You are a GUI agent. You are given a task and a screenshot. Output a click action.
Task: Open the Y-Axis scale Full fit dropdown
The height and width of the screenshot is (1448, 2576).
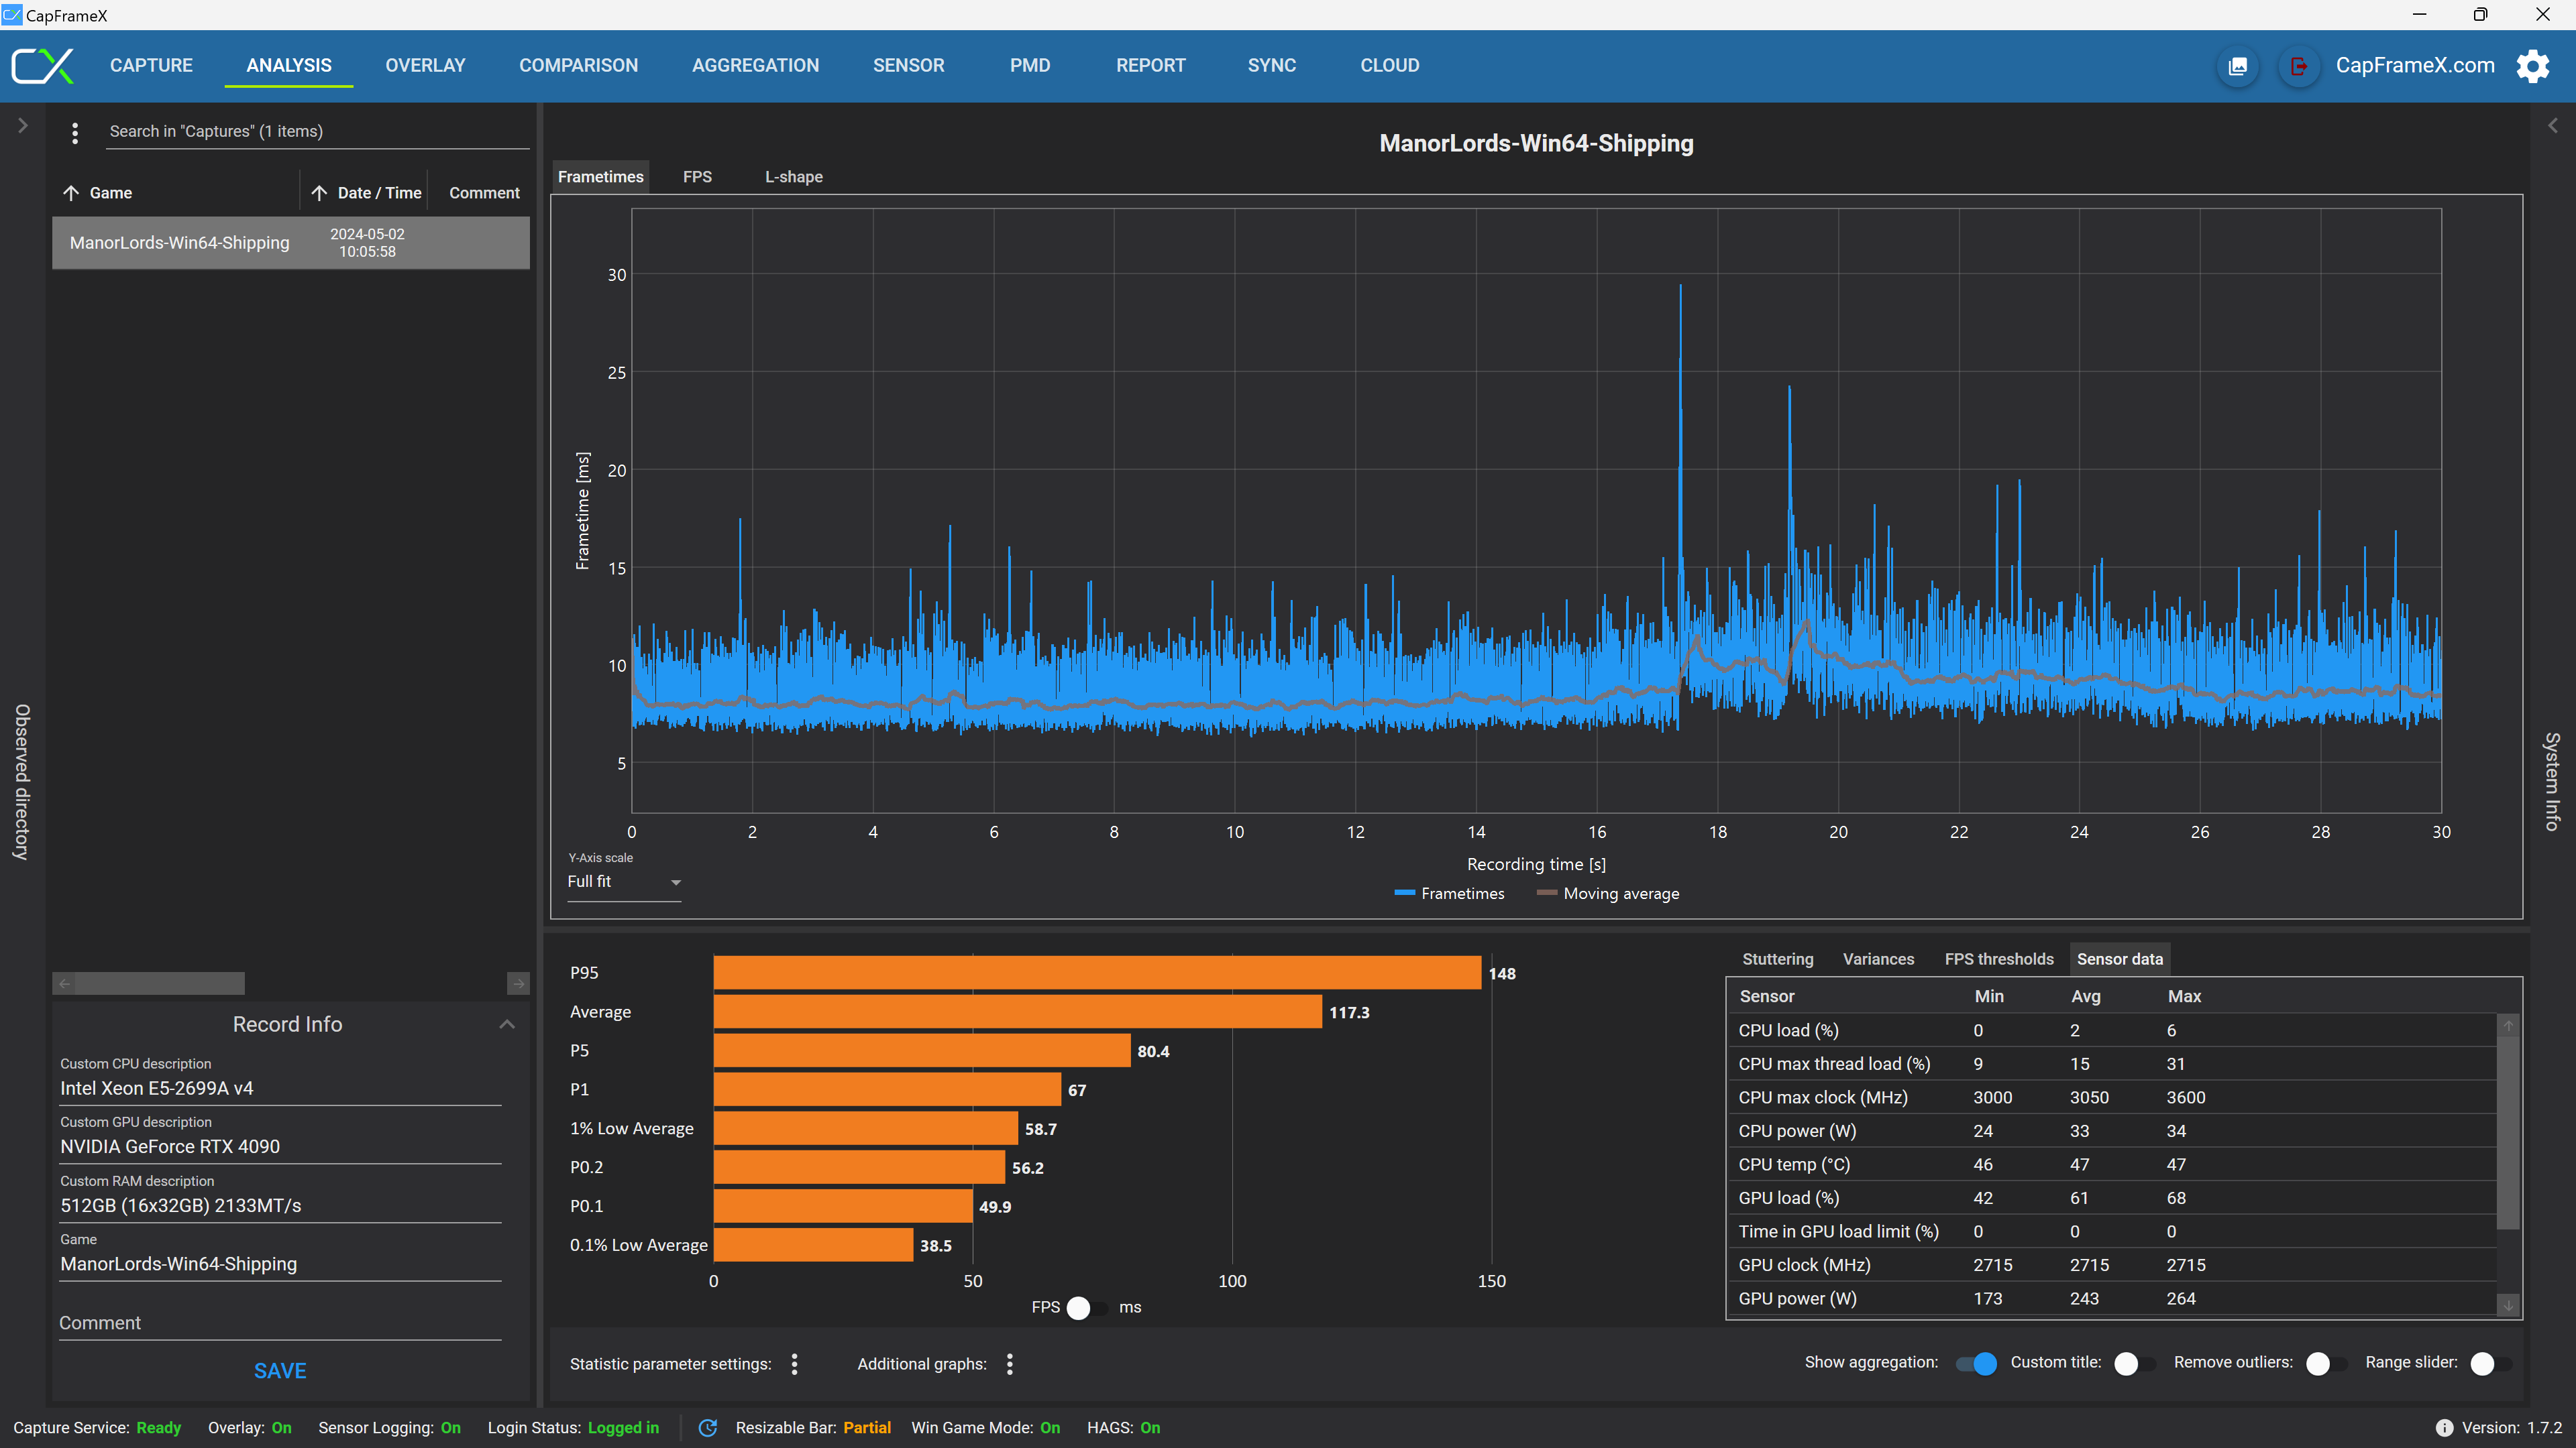click(x=624, y=882)
